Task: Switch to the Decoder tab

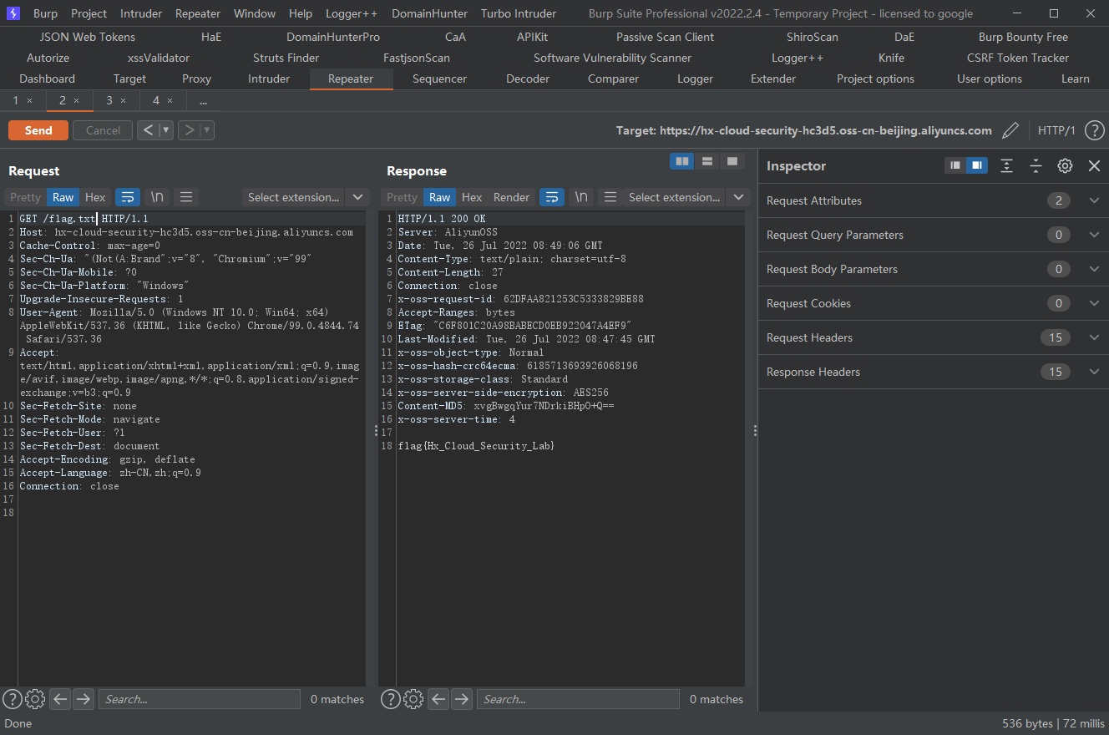Action: click(528, 79)
